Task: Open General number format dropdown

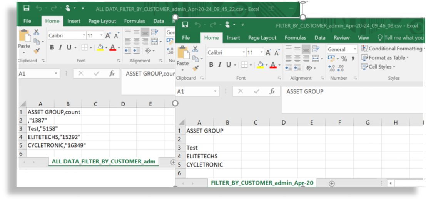Action: 355,49
